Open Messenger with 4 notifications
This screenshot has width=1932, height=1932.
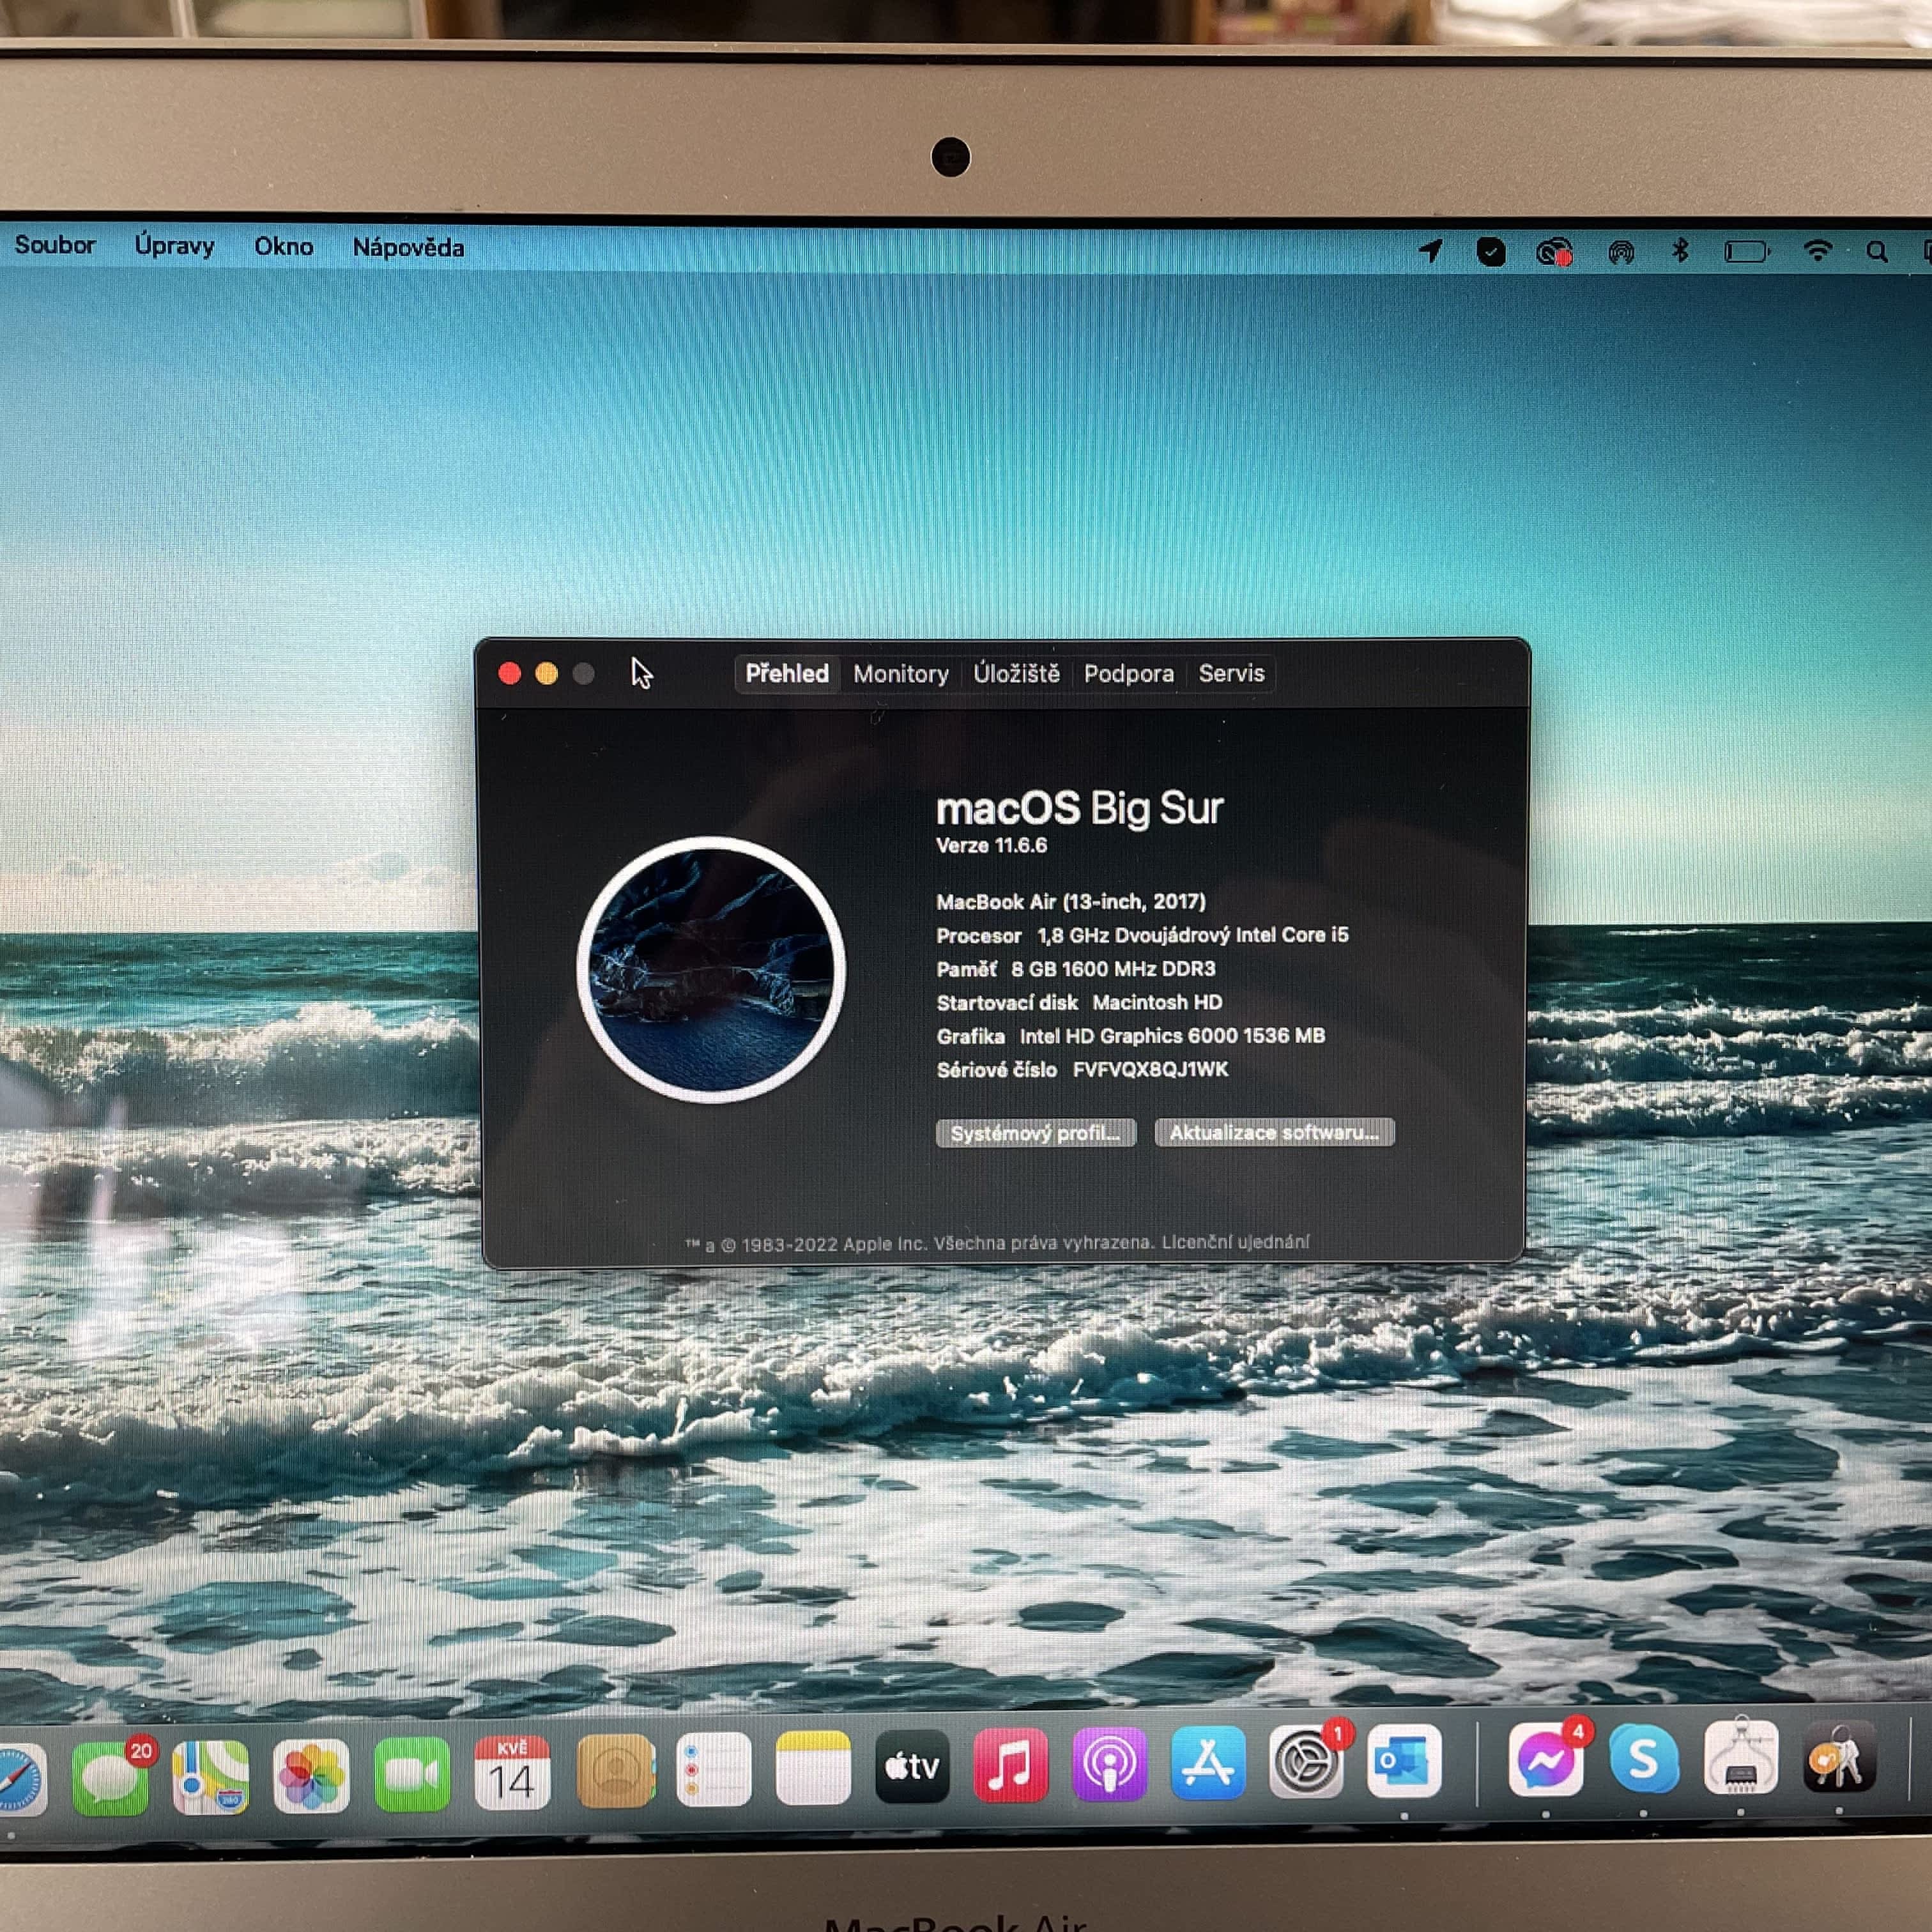[1545, 1760]
